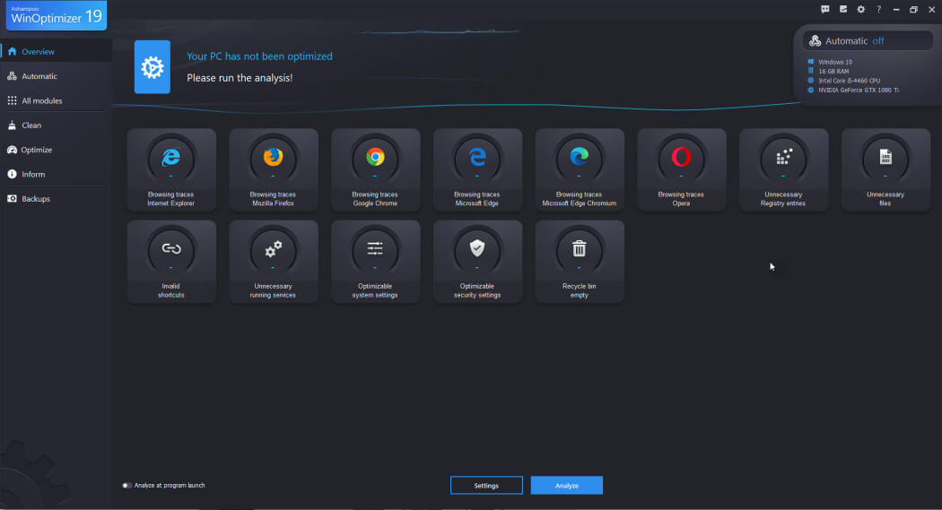Click the blue optimization gear icon
The image size is (942, 510).
tap(152, 67)
